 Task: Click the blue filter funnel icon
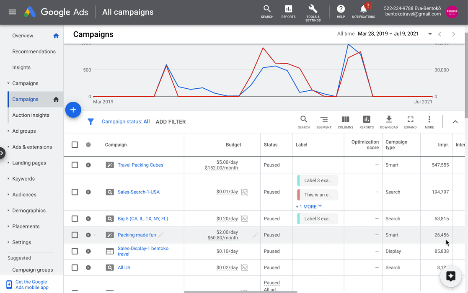tap(91, 122)
